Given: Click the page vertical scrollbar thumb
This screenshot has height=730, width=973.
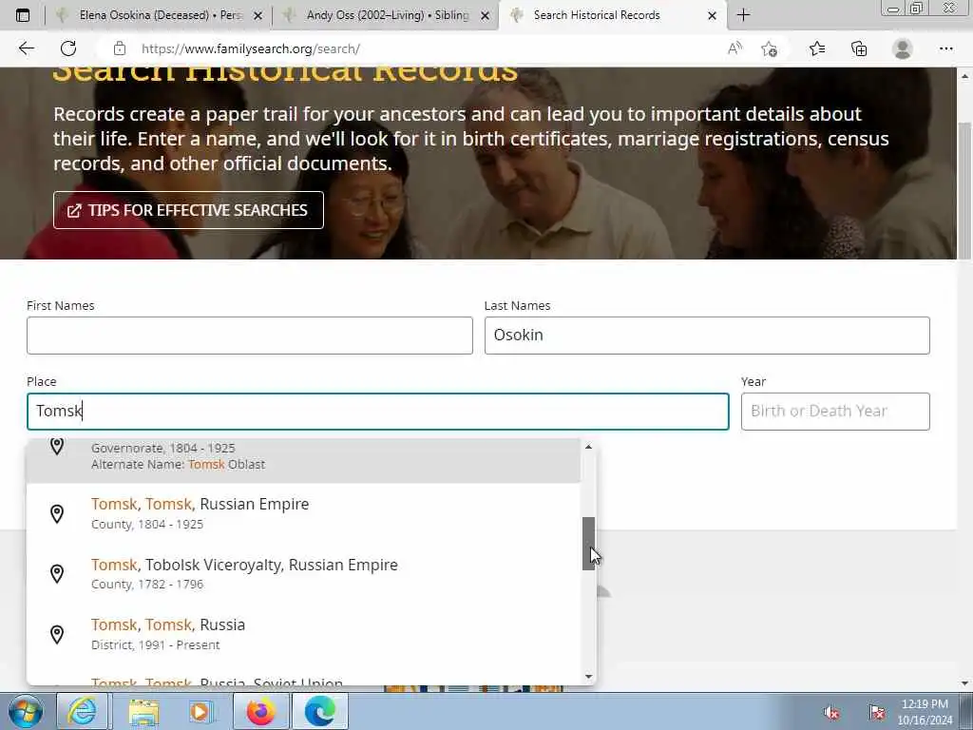Looking at the screenshot, I should click(964, 190).
